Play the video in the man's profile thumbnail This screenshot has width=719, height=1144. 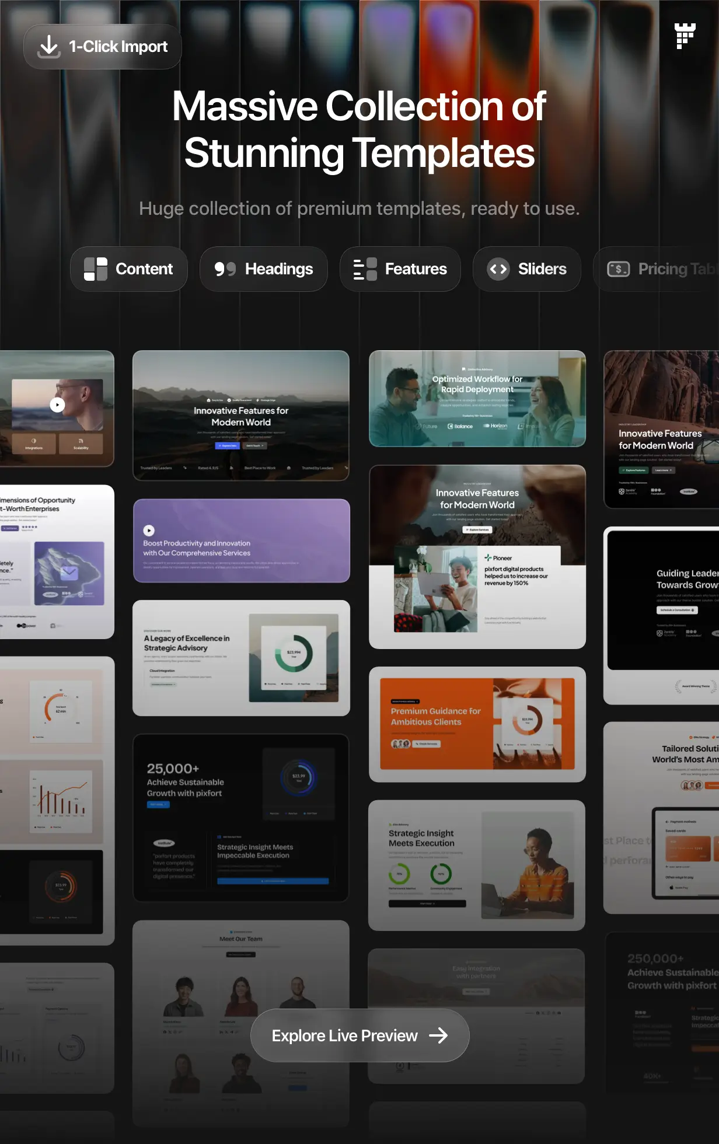click(57, 404)
